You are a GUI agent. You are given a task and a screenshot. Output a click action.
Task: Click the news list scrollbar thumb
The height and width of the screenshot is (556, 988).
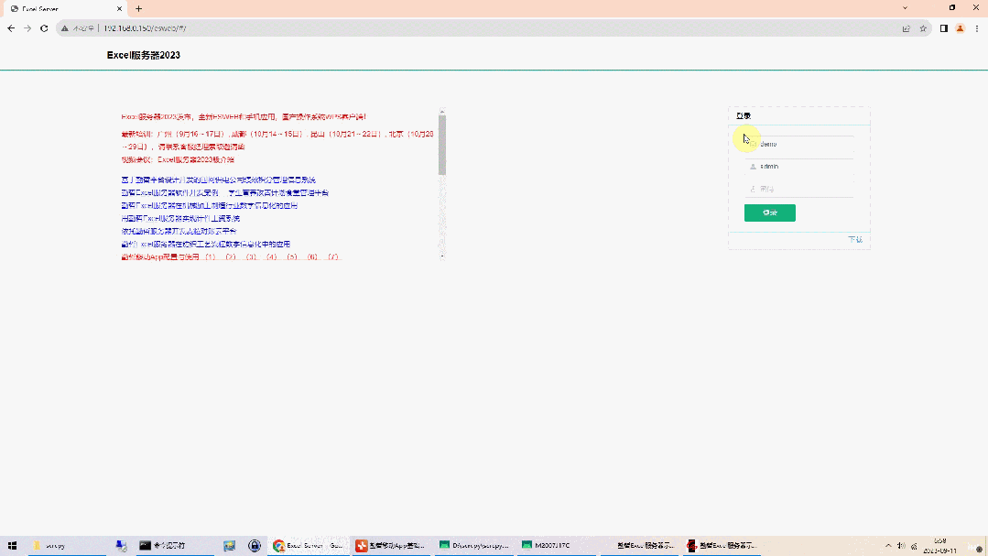coord(441,145)
